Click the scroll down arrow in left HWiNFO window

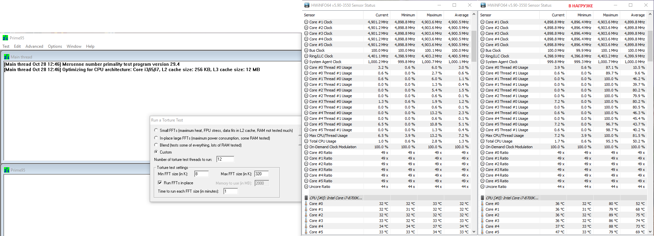(474, 231)
